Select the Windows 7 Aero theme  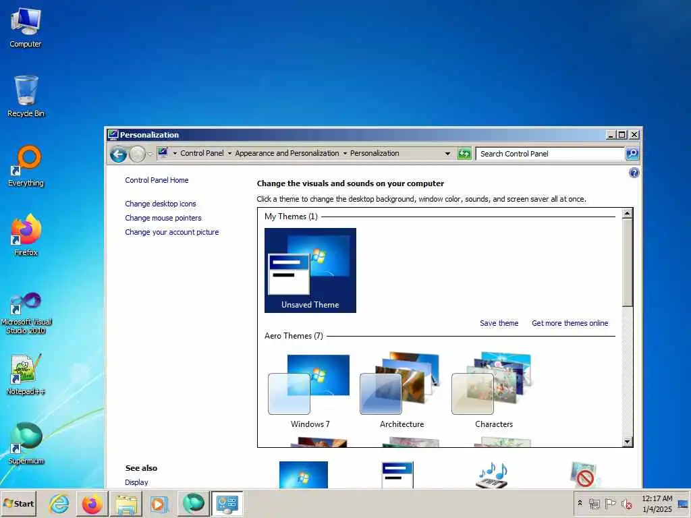point(310,391)
